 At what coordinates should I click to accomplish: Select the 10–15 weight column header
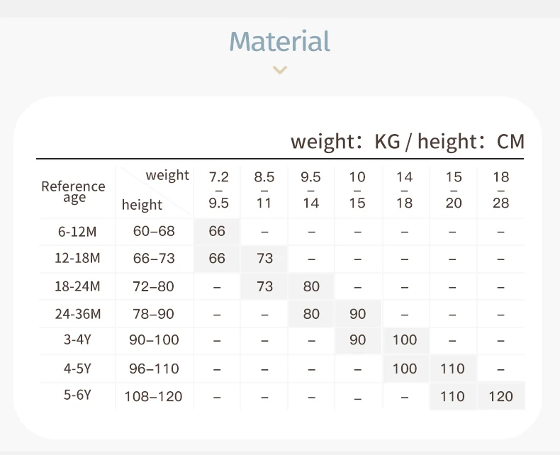coord(357,190)
